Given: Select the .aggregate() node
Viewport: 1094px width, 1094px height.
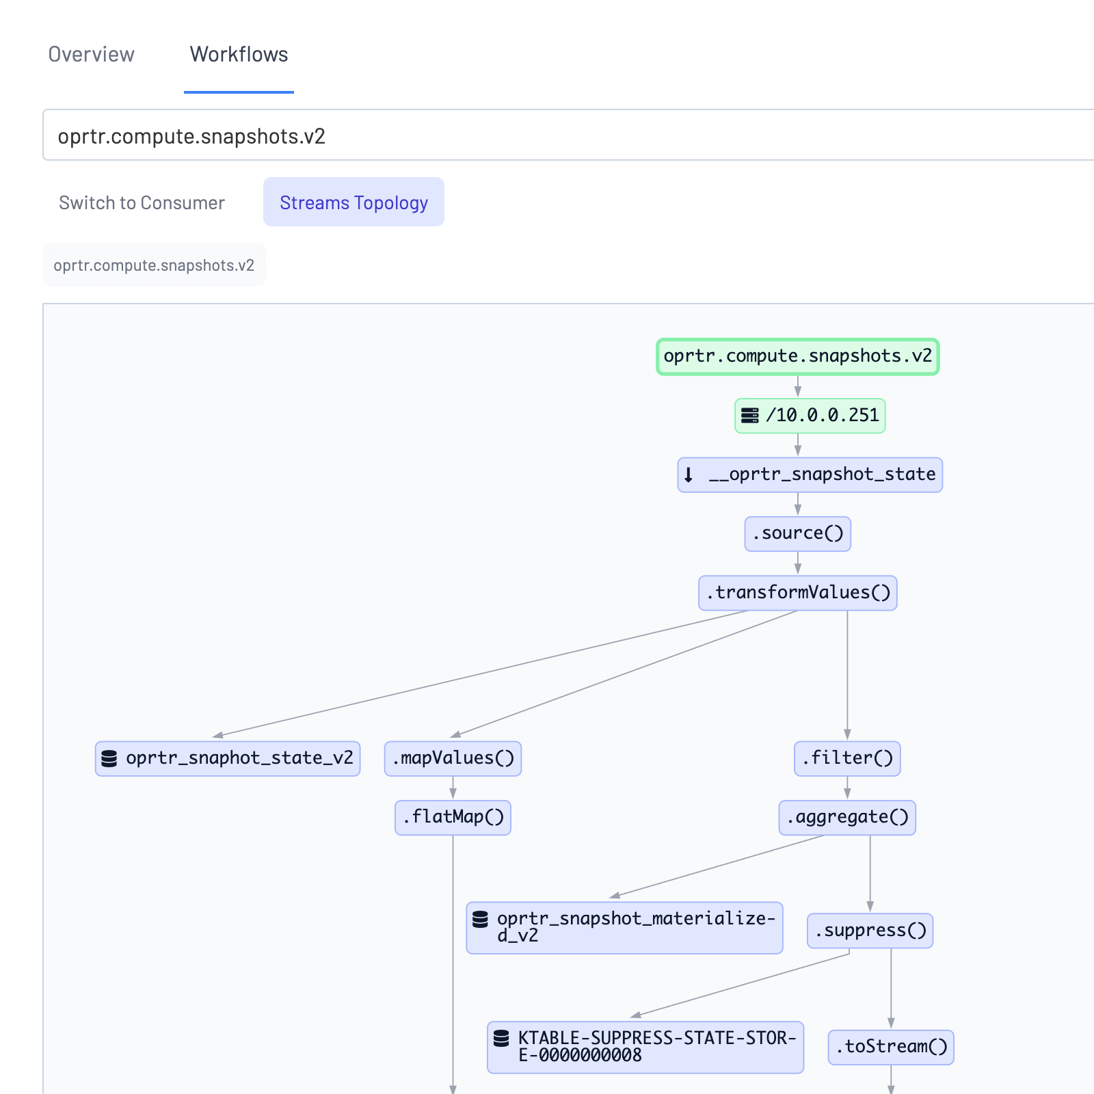Looking at the screenshot, I should tap(847, 818).
